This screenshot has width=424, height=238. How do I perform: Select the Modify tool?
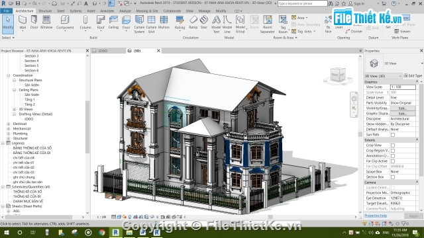coord(8,24)
